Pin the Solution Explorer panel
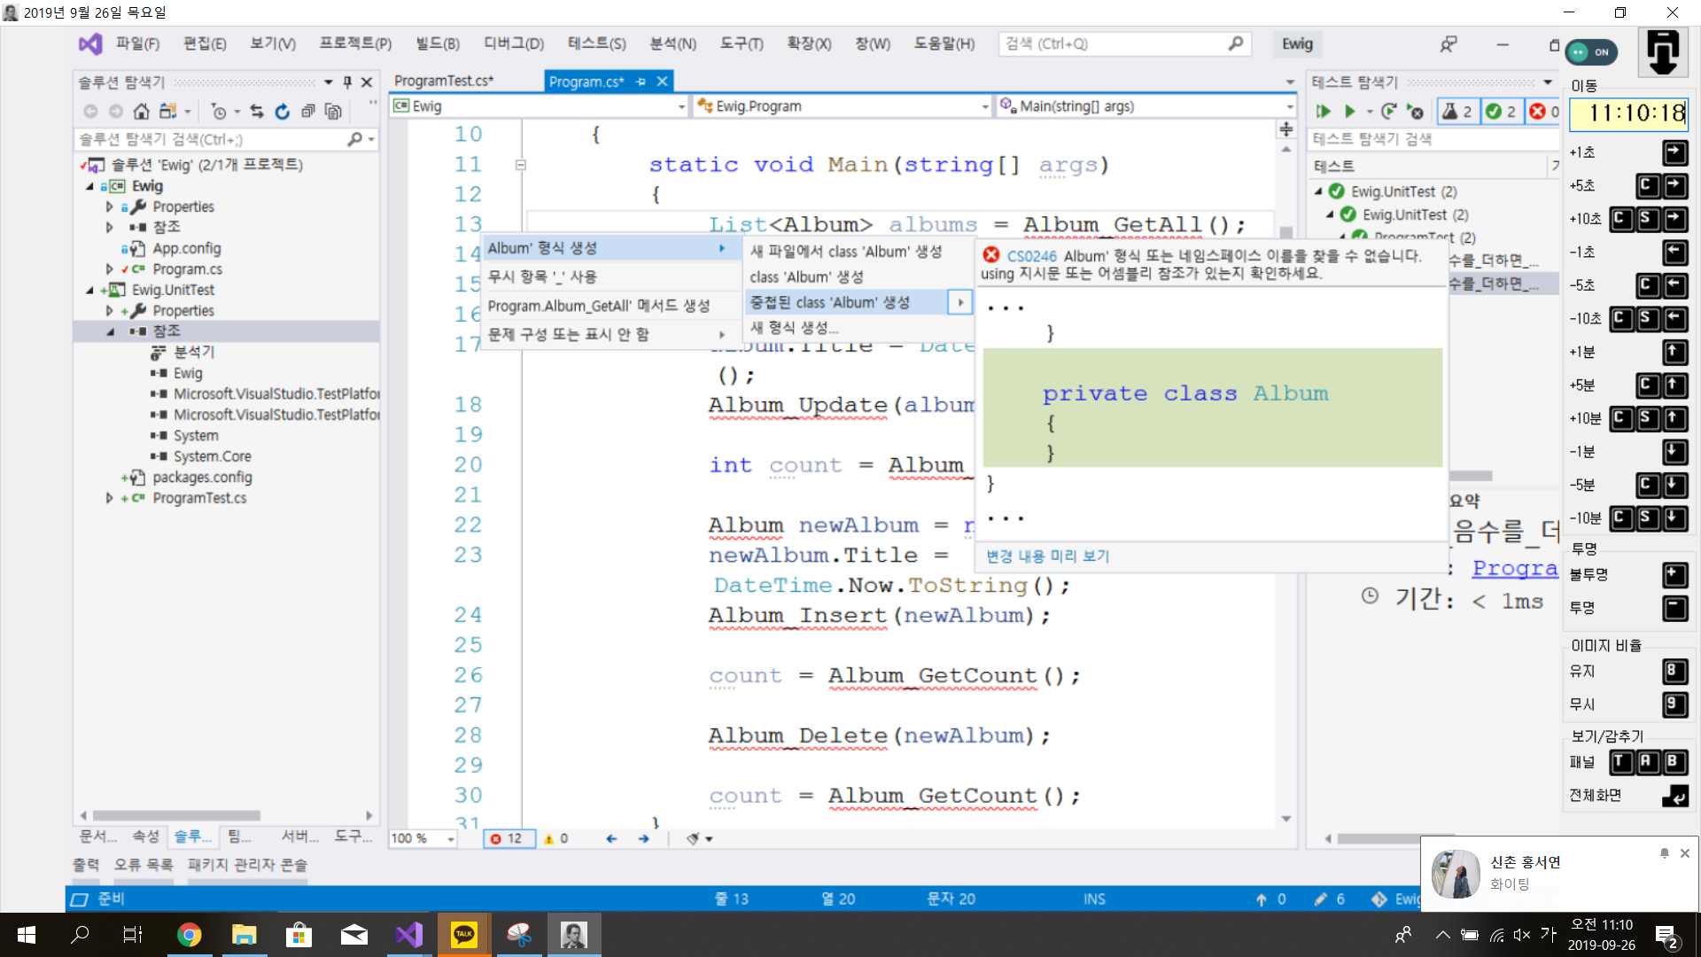The width and height of the screenshot is (1701, 957). pyautogui.click(x=347, y=82)
